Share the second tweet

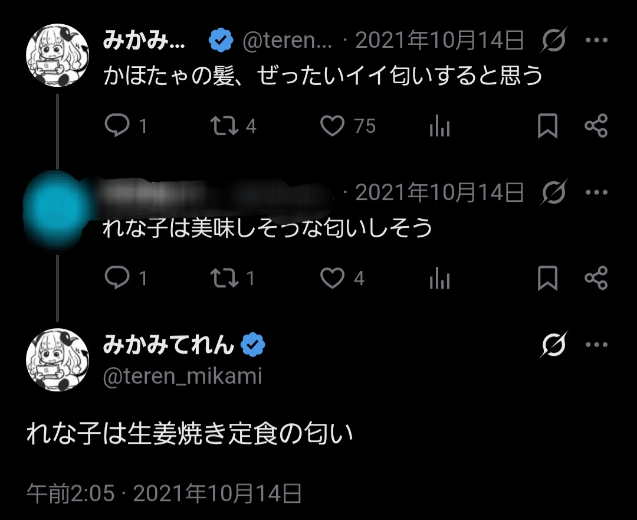[596, 278]
